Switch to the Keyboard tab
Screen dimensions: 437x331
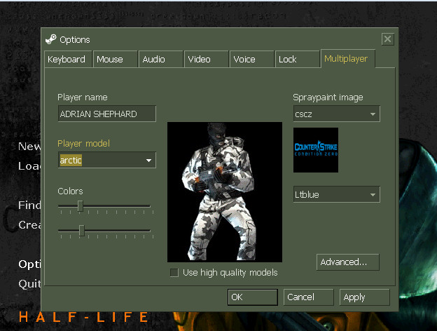(68, 59)
